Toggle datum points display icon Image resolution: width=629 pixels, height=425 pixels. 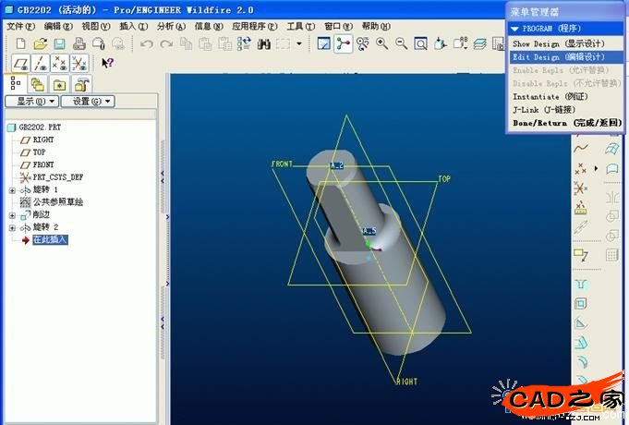click(60, 63)
